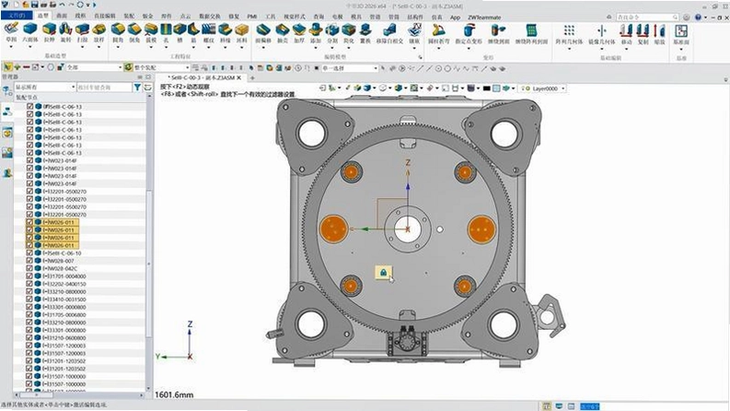Select the 圆角 fillet tool
This screenshot has width=730, height=411.
point(118,32)
